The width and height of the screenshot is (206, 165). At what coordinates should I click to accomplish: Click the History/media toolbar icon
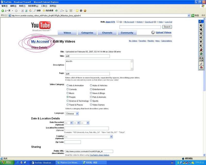[x=56, y=11]
